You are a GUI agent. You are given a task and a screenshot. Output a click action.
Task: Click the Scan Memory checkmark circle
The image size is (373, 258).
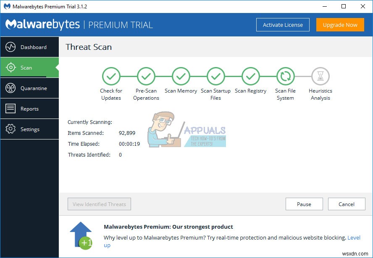pyautogui.click(x=181, y=76)
